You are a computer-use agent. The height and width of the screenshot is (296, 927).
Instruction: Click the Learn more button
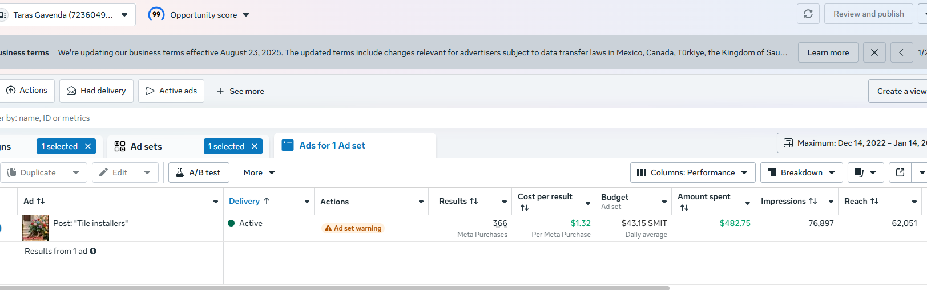[x=828, y=52]
